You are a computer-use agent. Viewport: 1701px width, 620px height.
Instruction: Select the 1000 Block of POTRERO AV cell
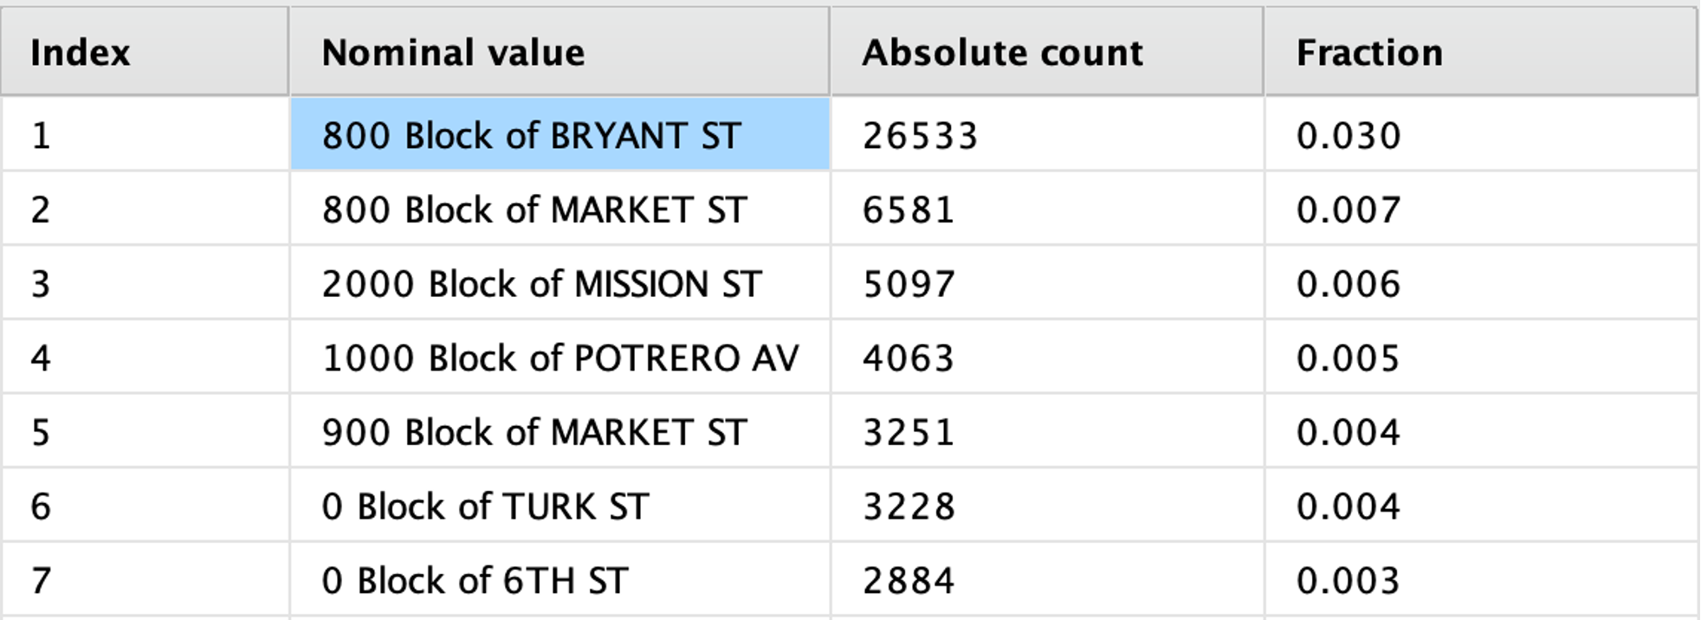[559, 358]
